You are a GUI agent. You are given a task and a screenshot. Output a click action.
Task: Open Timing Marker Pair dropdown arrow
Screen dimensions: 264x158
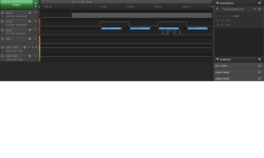point(254,9)
